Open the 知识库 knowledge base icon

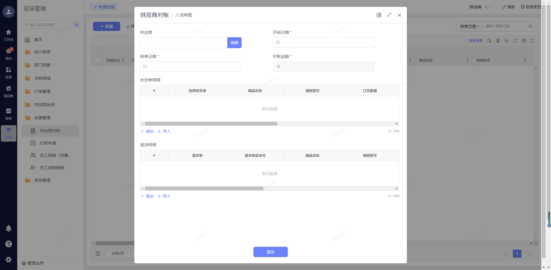pos(9,91)
